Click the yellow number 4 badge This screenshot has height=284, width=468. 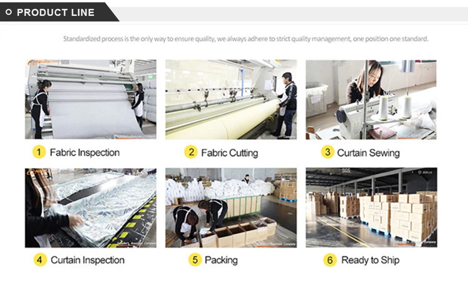pyautogui.click(x=40, y=260)
